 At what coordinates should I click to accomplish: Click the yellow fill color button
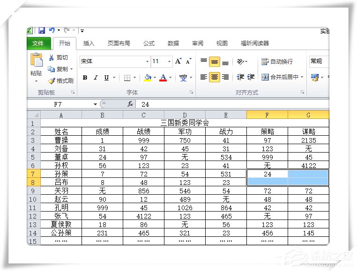coord(148,78)
